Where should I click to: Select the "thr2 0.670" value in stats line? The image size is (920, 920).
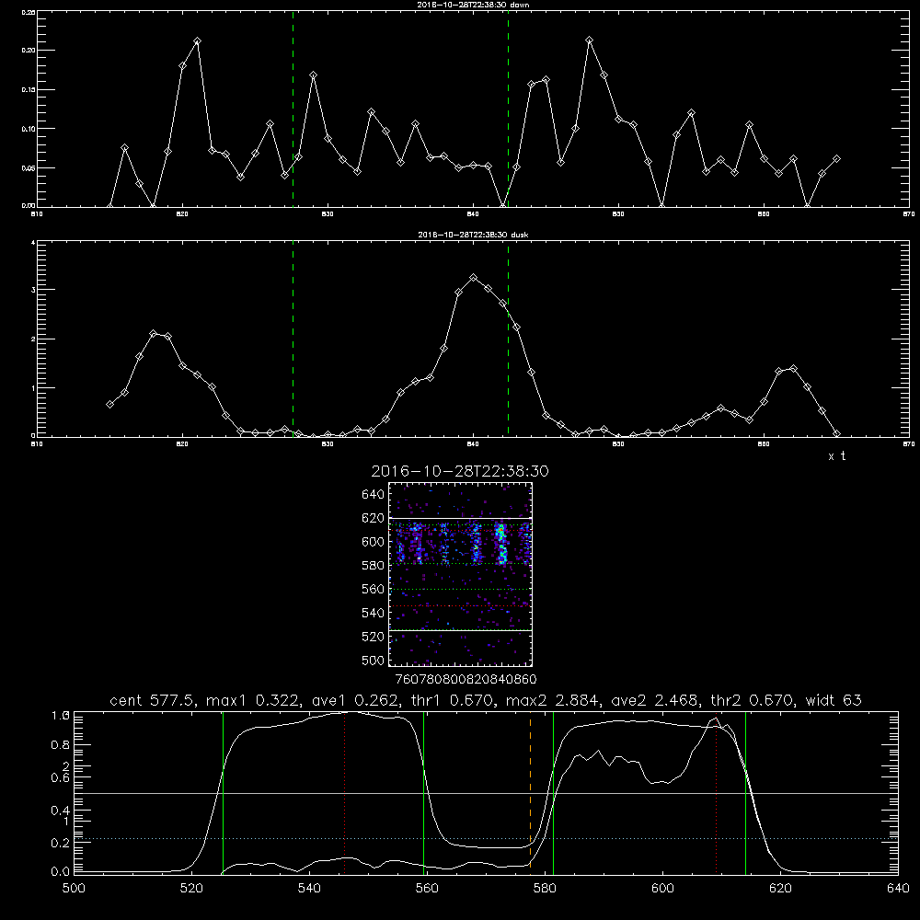753,700
